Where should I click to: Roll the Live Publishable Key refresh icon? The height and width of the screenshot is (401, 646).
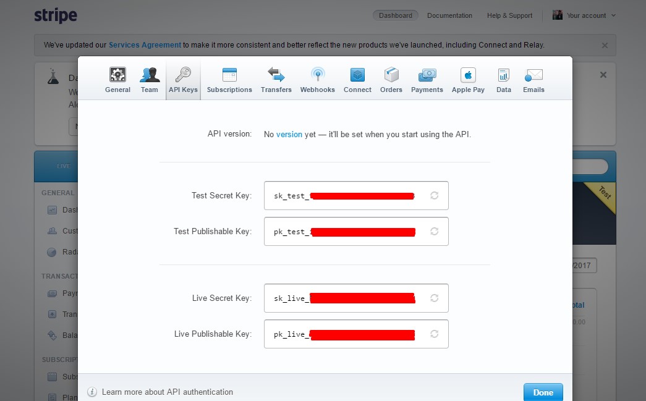click(x=434, y=334)
